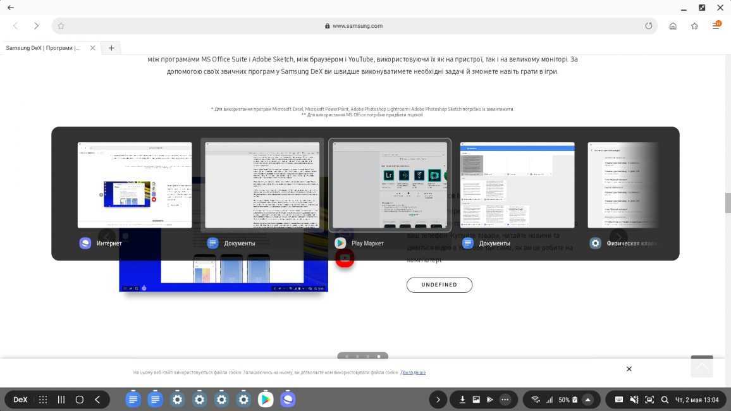Open the DeX apps grid
The width and height of the screenshot is (731, 411).
coord(43,400)
